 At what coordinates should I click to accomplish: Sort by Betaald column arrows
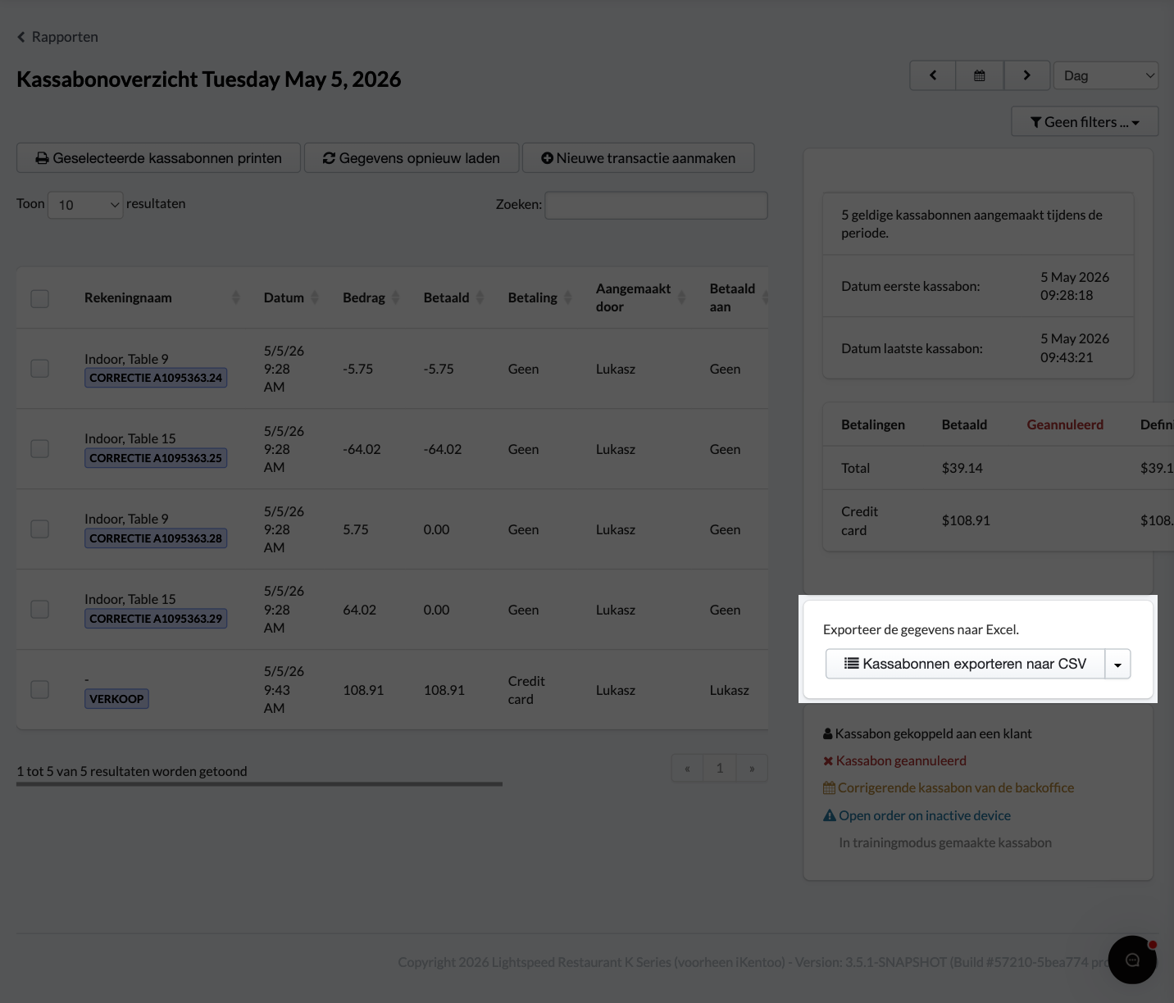pyautogui.click(x=480, y=297)
